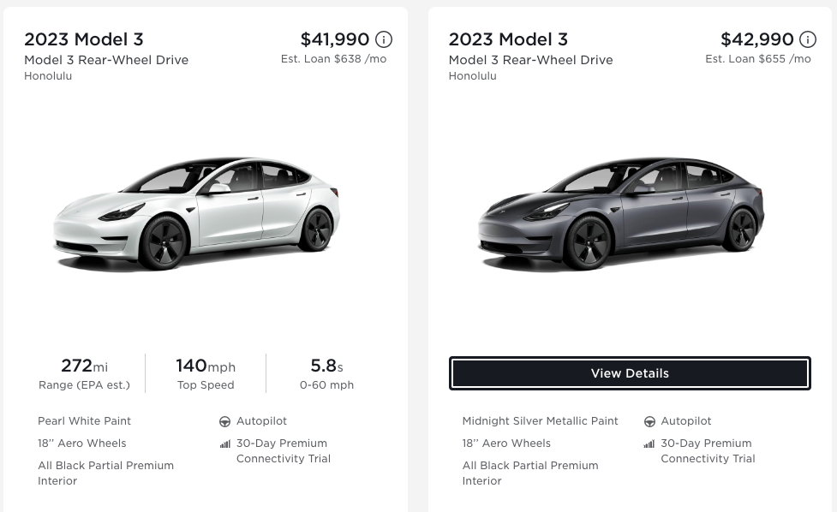The width and height of the screenshot is (837, 512).
Task: Open the Pearl White Model 3 image
Action: click(196, 213)
